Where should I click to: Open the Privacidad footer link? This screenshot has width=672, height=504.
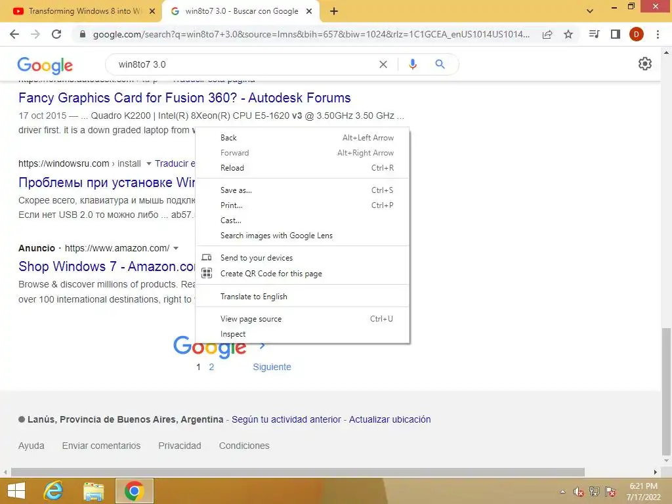[180, 446]
